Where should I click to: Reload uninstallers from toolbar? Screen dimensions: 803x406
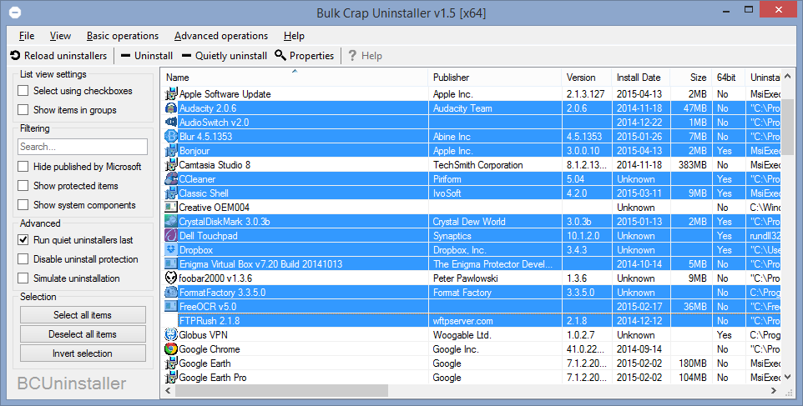click(x=59, y=56)
